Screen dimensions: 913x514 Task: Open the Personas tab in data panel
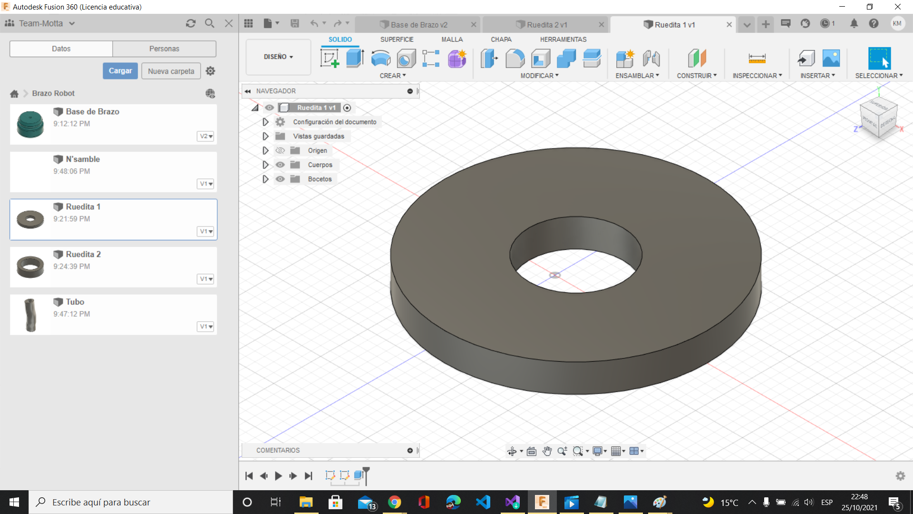164,49
